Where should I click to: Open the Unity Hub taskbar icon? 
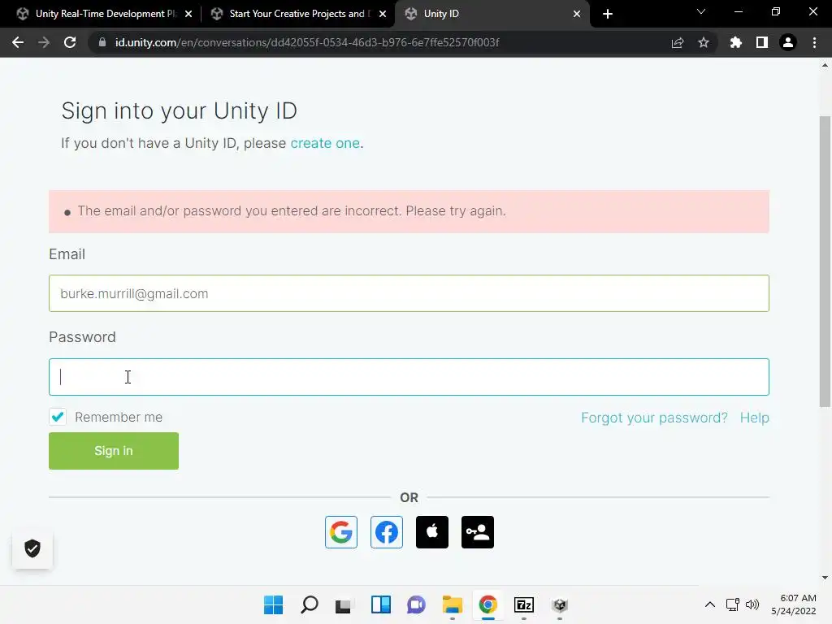click(560, 604)
